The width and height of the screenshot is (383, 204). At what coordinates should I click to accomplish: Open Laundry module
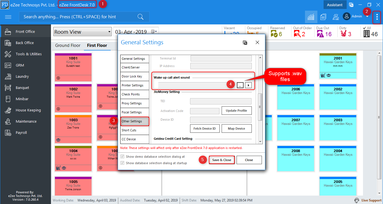point(25,76)
